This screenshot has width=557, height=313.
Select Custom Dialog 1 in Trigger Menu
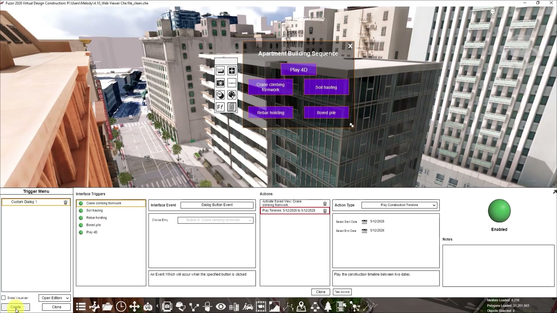click(36, 202)
